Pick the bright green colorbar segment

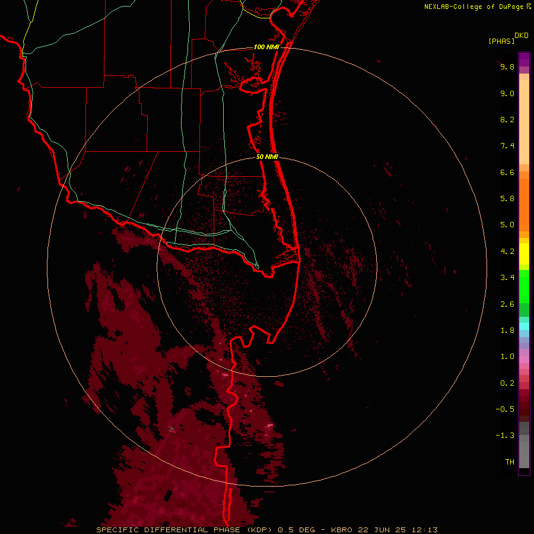(x=524, y=287)
